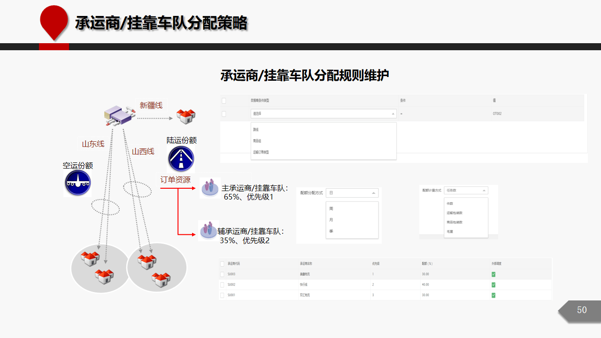Click the people icon beside 主承运商/挂靠车队
Image resolution: width=601 pixels, height=338 pixels.
click(x=210, y=187)
